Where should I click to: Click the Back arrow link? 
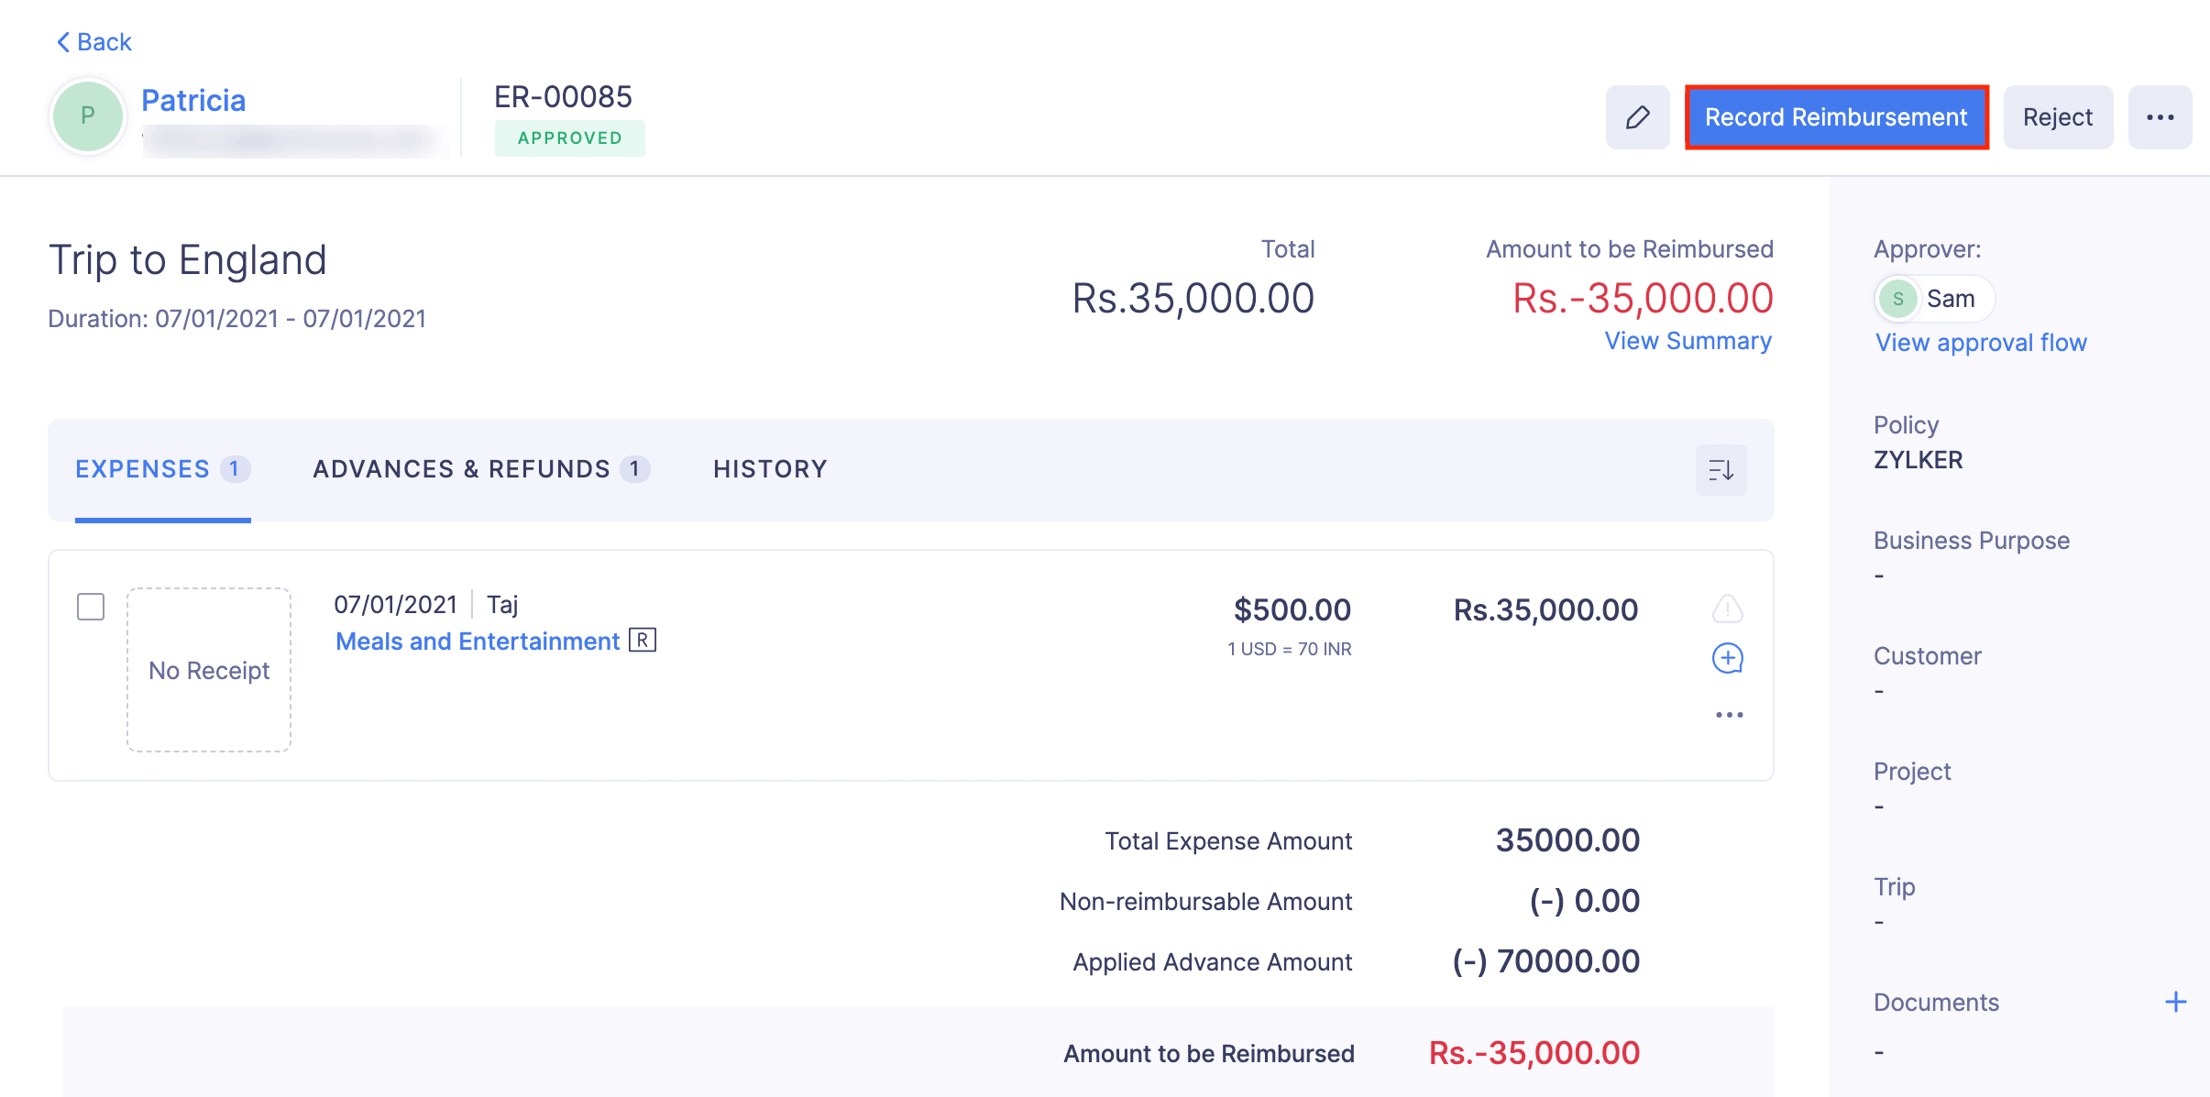point(94,42)
